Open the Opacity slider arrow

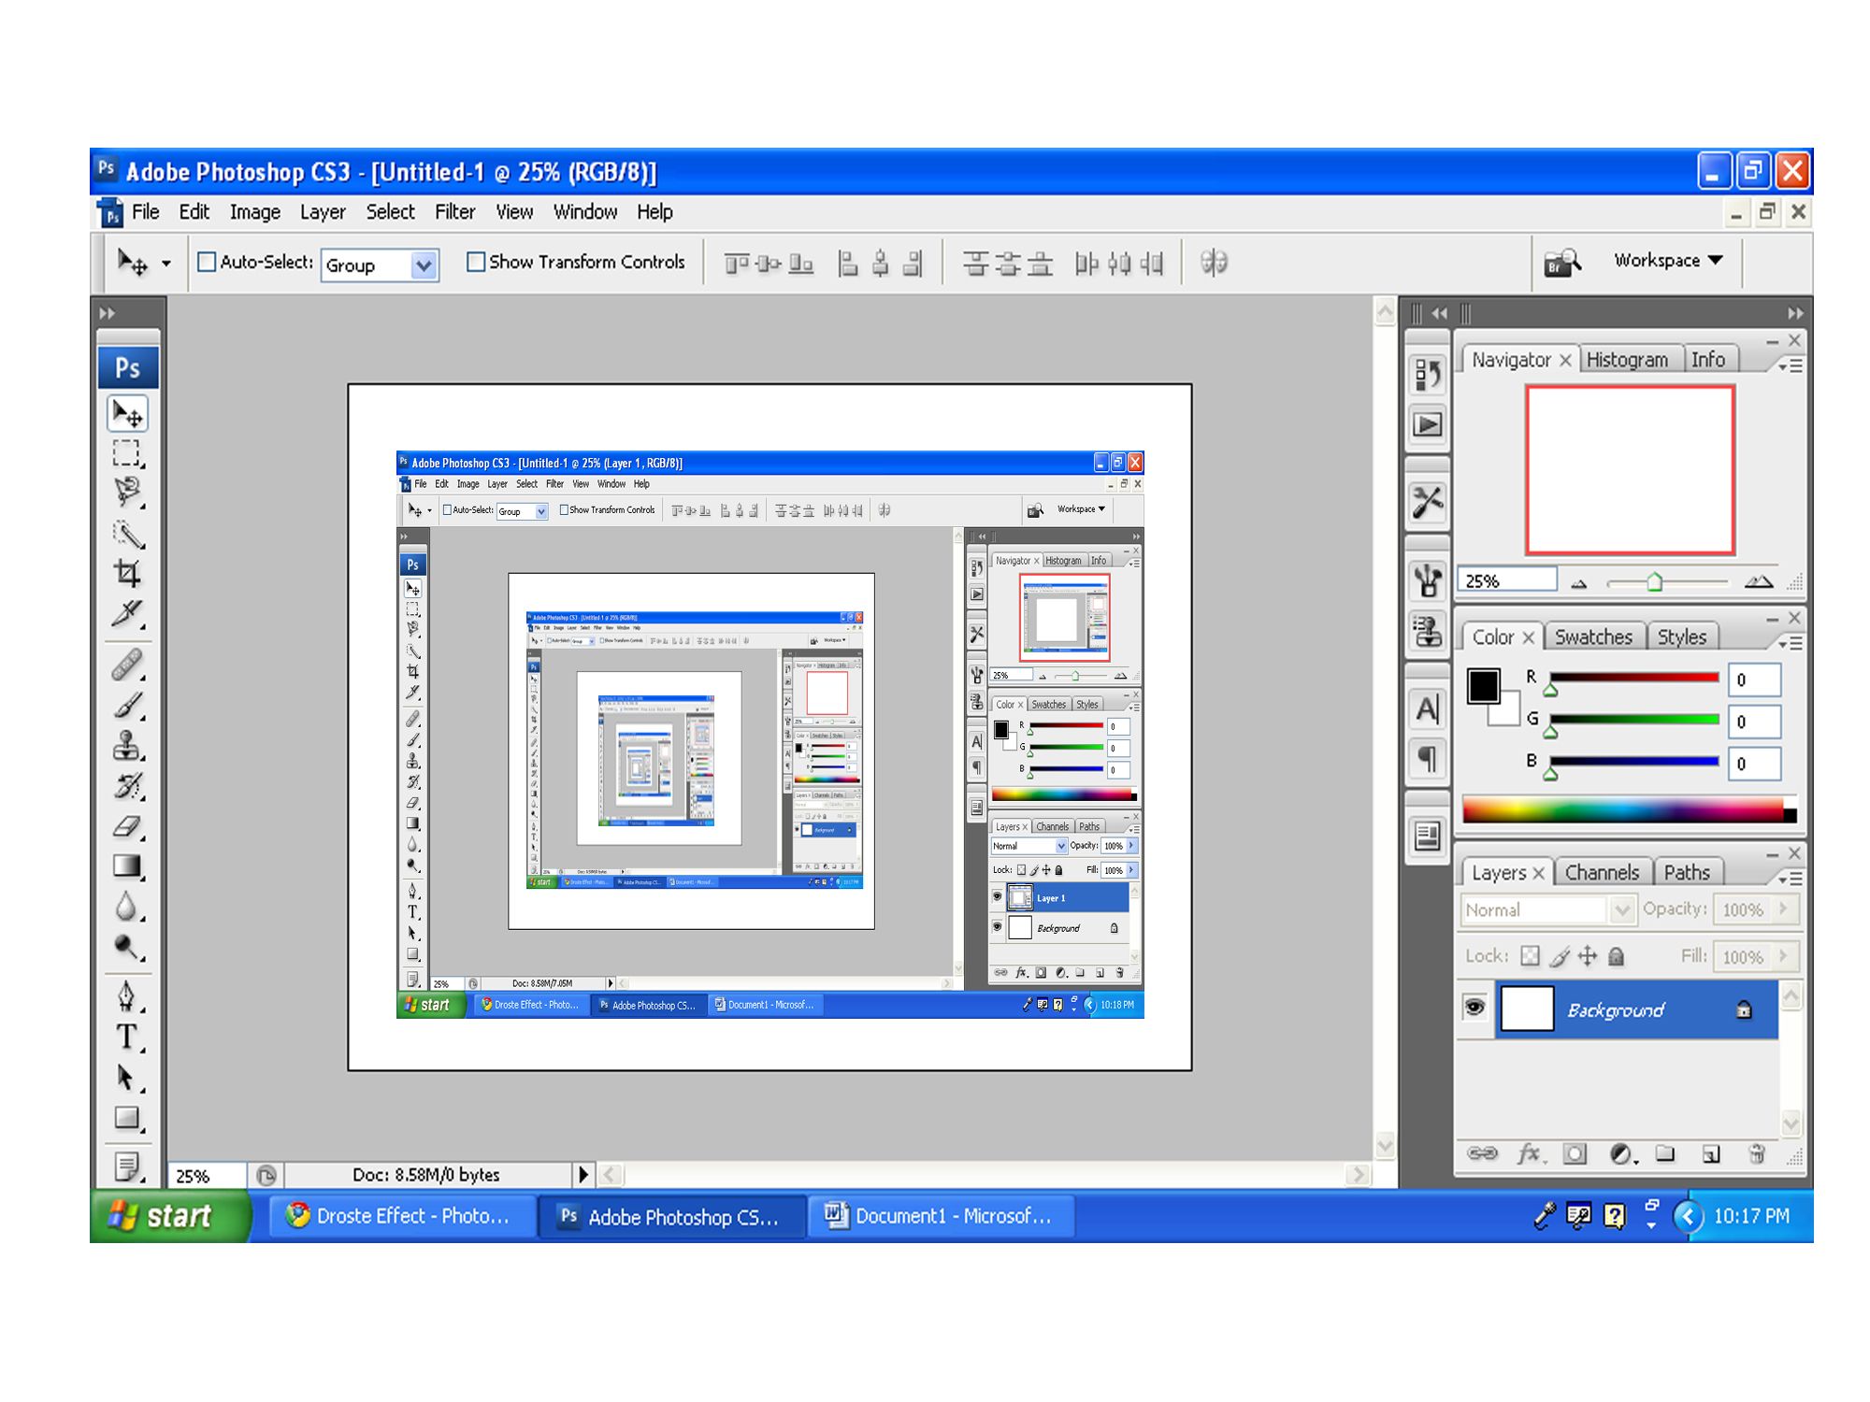coord(1784,908)
